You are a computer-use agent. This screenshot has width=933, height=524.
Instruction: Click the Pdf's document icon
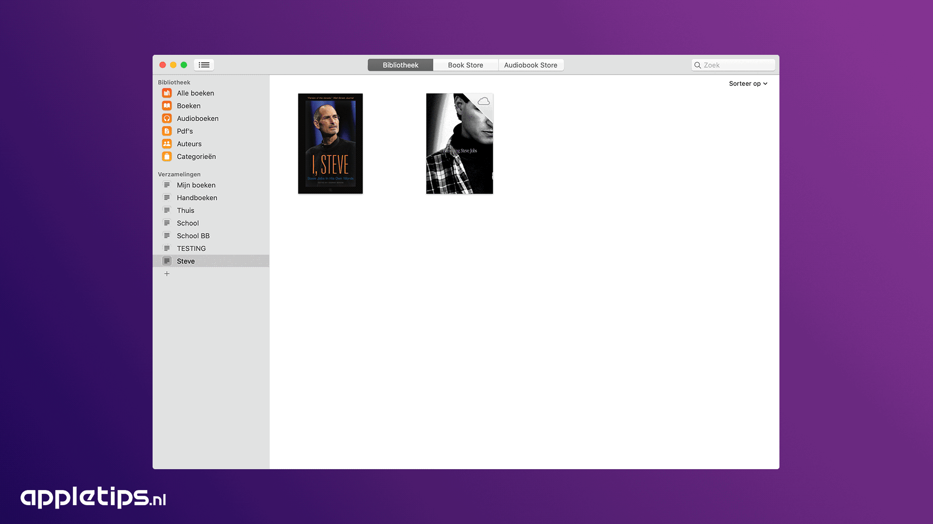(x=167, y=131)
